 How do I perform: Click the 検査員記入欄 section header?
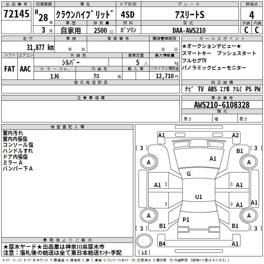pos(67,127)
